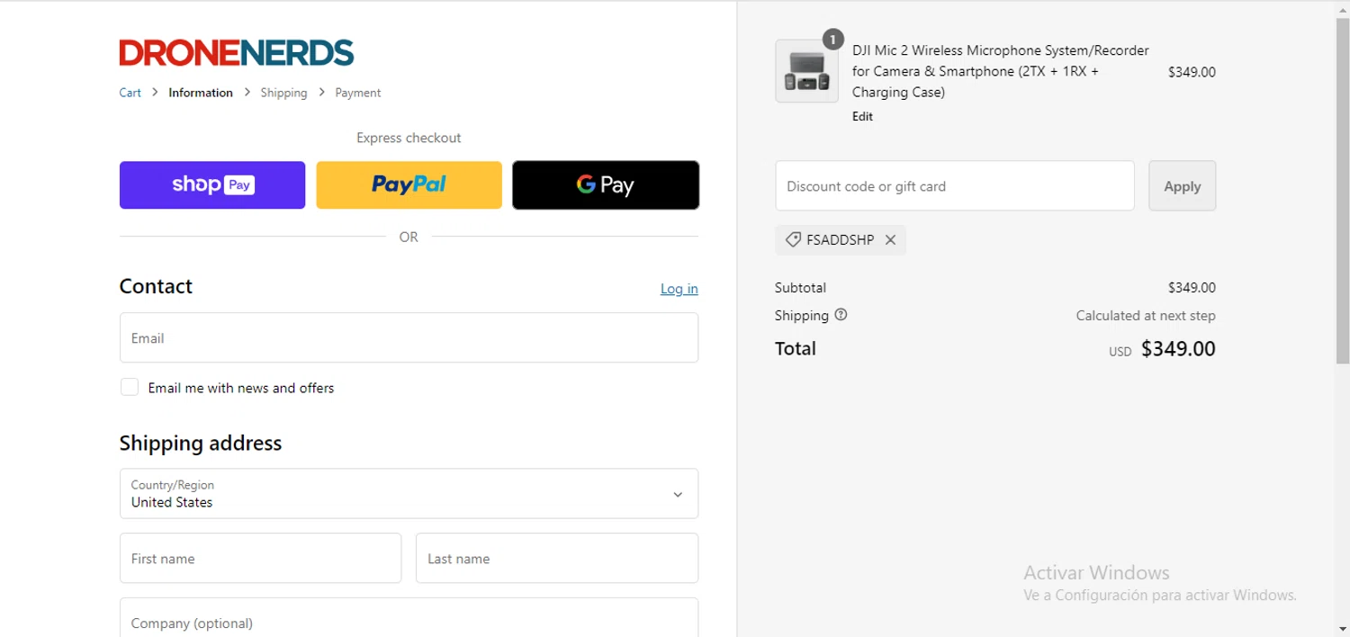Choose PayPal express checkout

coord(409,185)
